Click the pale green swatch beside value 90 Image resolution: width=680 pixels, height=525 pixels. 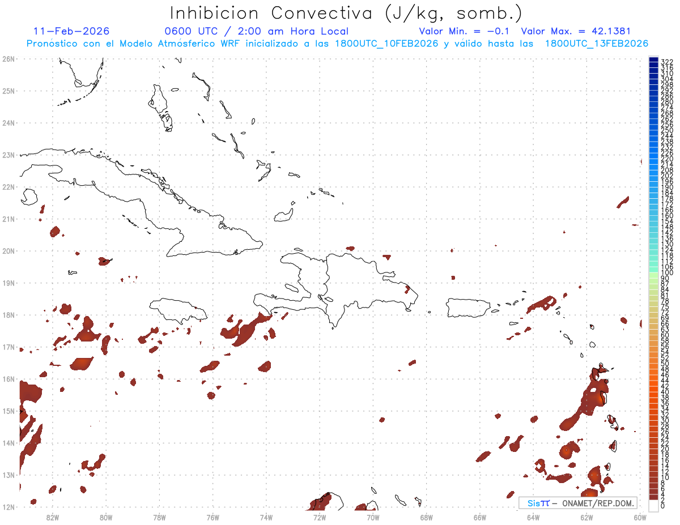653,275
